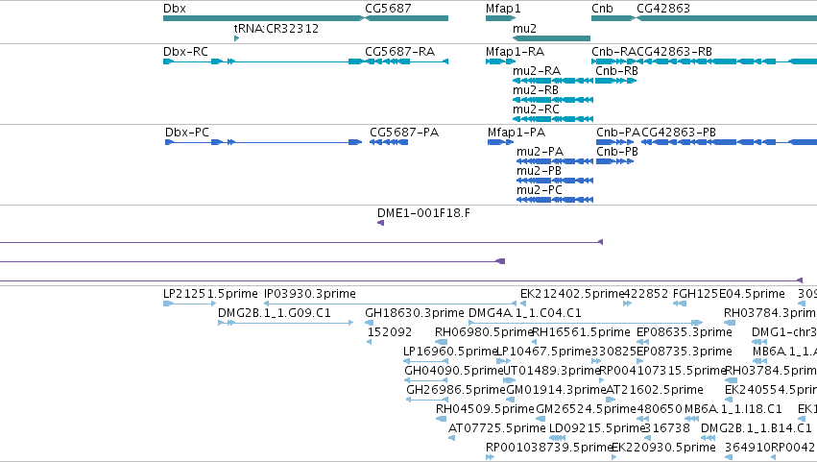Select the RP001038739.5prime EST label
Screen dimensions: 817x462
[x=548, y=448]
